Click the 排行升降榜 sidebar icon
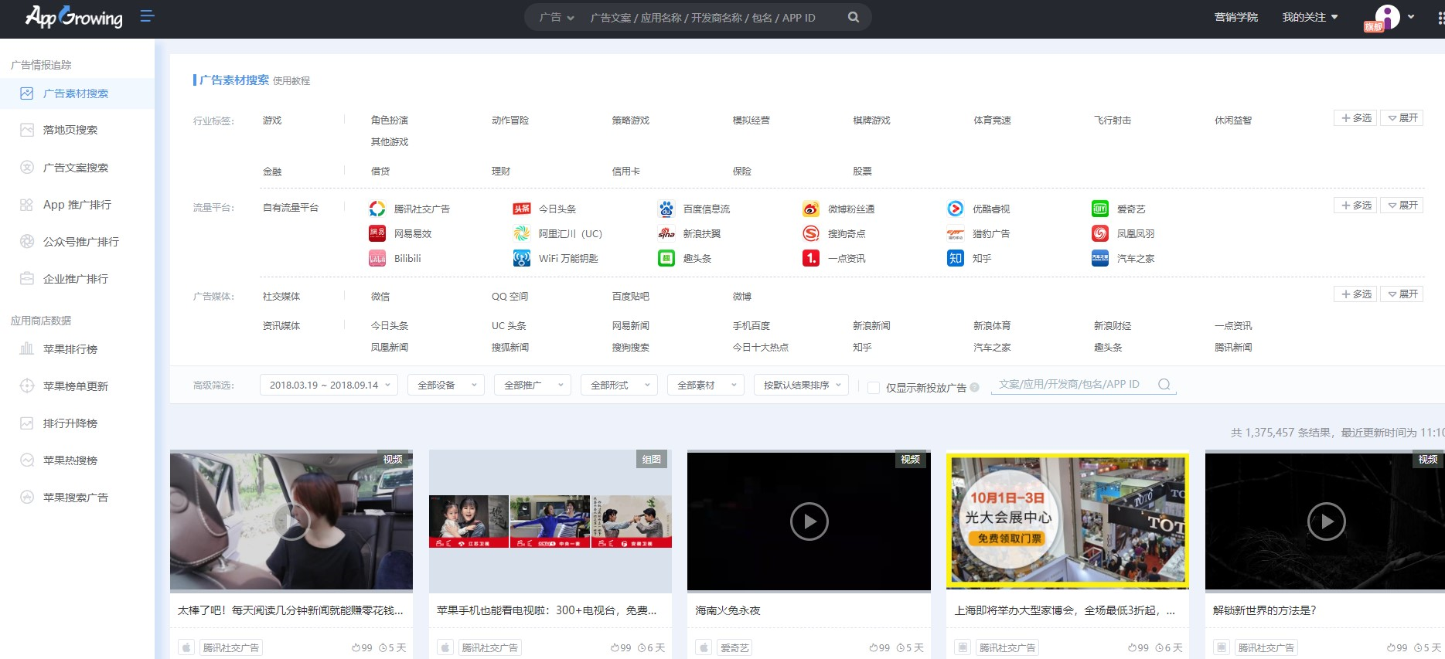The width and height of the screenshot is (1445, 659). click(27, 423)
